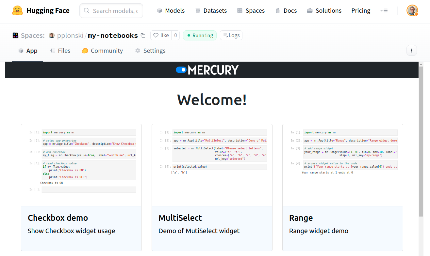Open the three-dot options menu
430x256 pixels.
(x=412, y=51)
